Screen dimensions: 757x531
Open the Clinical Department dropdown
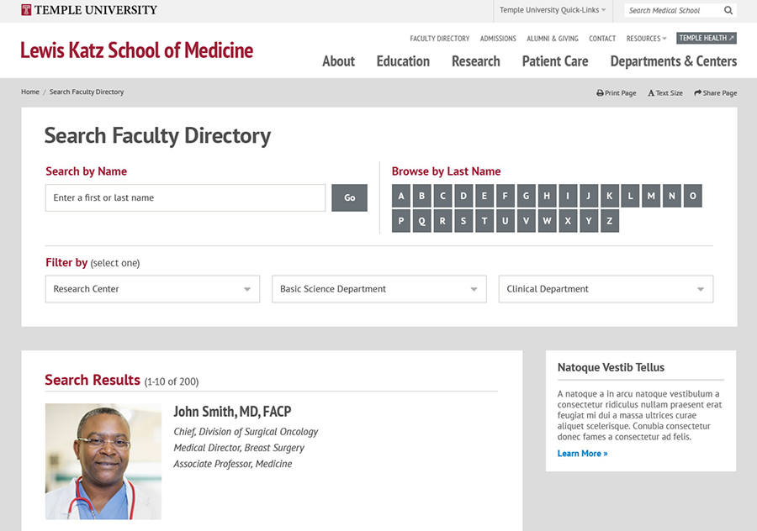(x=606, y=288)
